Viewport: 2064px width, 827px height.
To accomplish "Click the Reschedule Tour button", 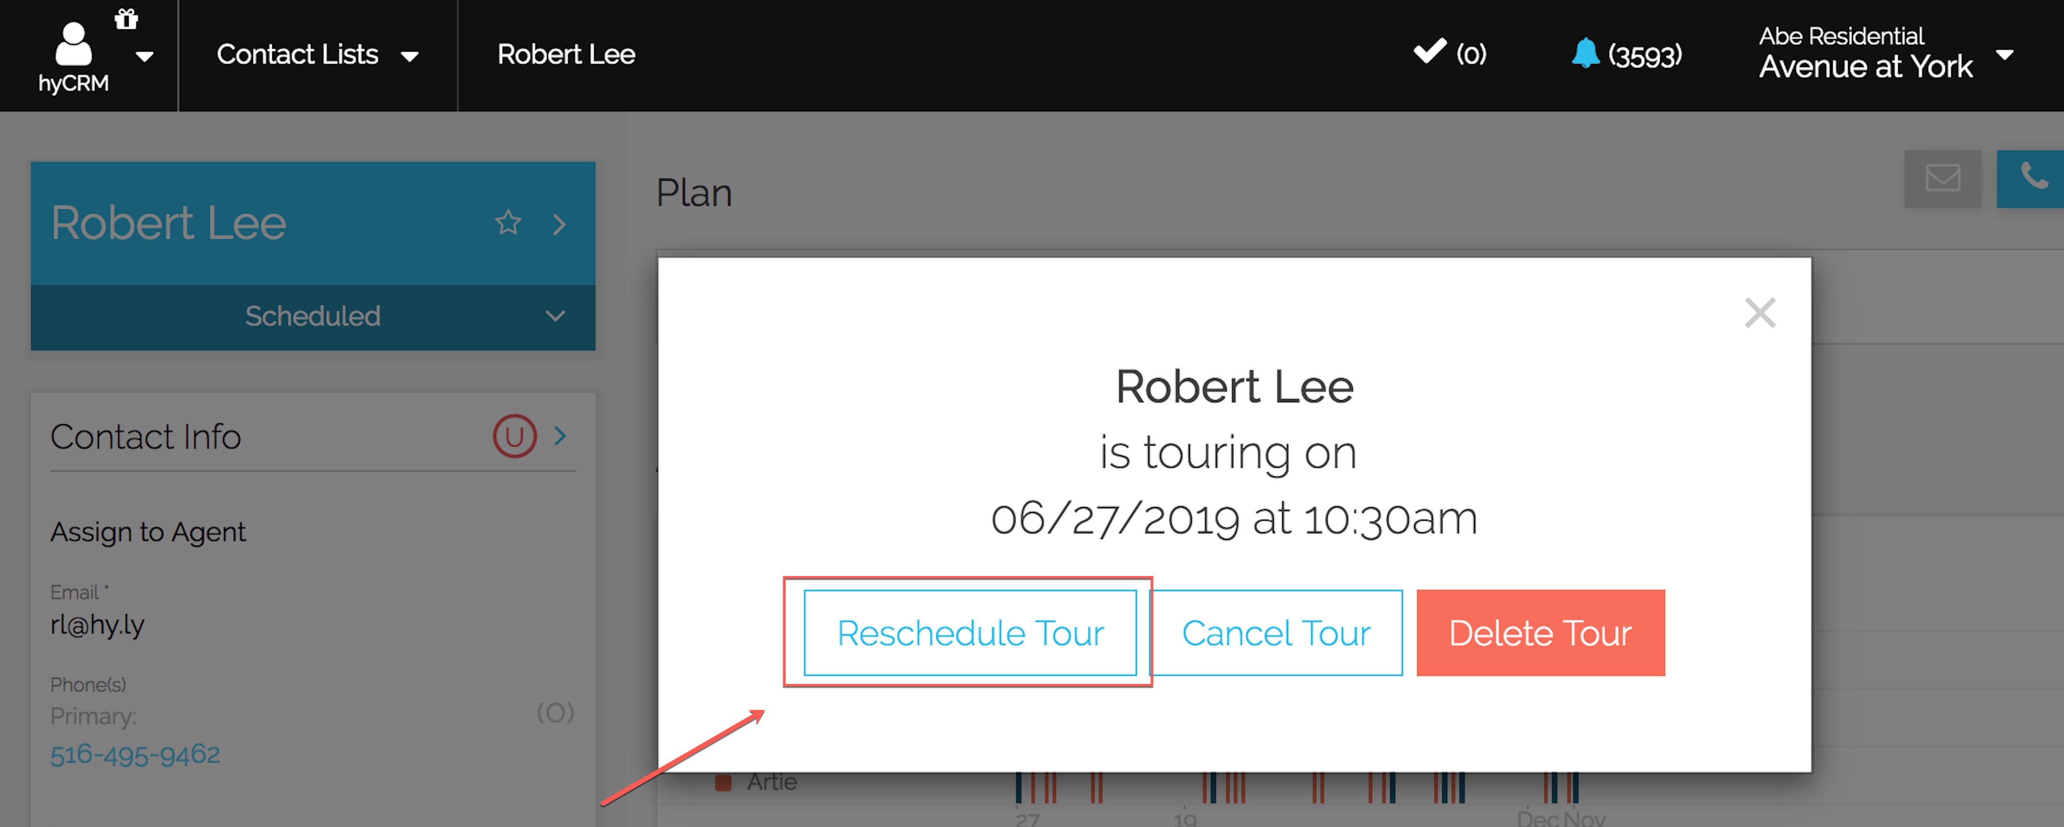I will pos(970,632).
